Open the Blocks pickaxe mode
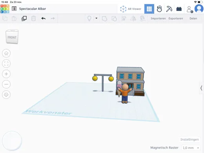Viewport: 204px width, 153px height. pyautogui.click(x=169, y=9)
